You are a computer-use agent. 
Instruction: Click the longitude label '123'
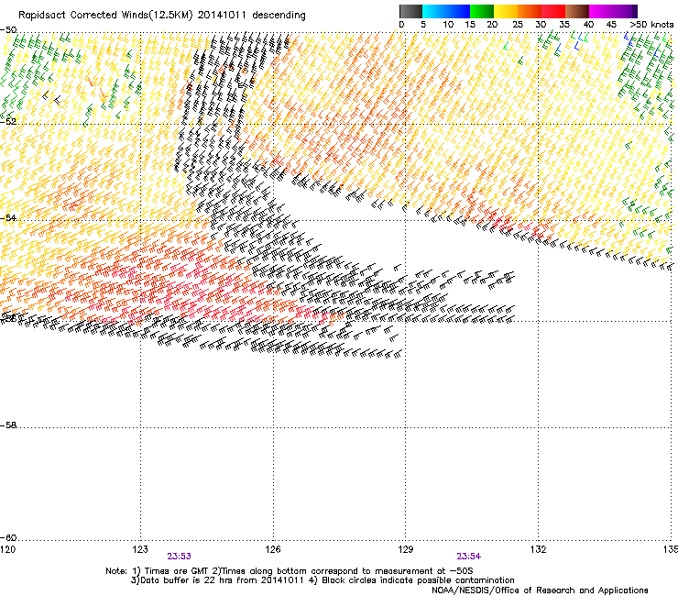140,549
